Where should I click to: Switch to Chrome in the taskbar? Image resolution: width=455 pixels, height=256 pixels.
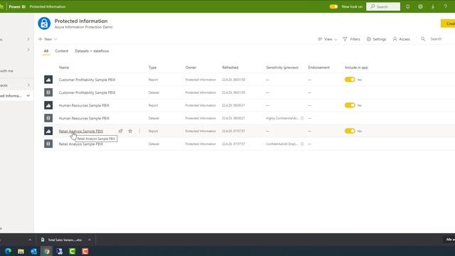pos(47,251)
